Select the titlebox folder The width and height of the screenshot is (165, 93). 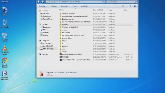(65, 41)
